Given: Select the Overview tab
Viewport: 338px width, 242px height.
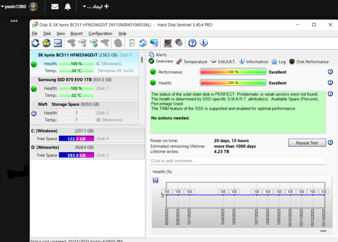Looking at the screenshot, I should pyautogui.click(x=161, y=61).
